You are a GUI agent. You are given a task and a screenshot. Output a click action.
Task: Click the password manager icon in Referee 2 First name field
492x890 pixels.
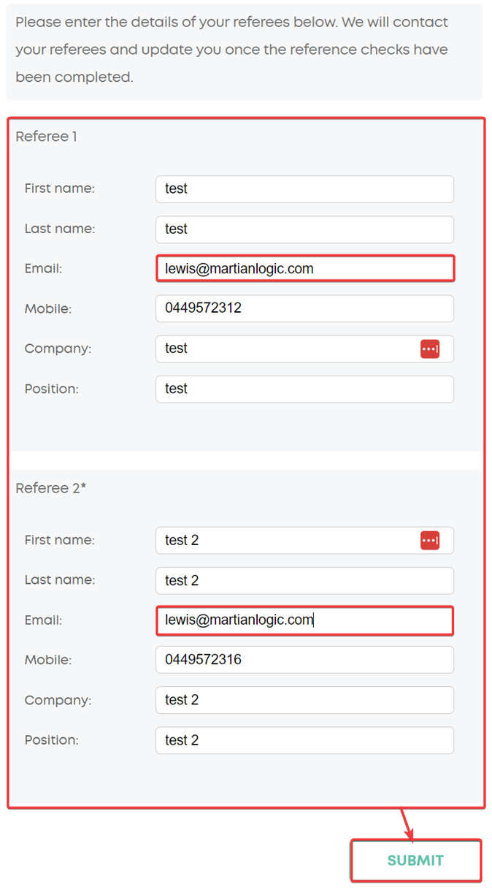click(x=430, y=541)
